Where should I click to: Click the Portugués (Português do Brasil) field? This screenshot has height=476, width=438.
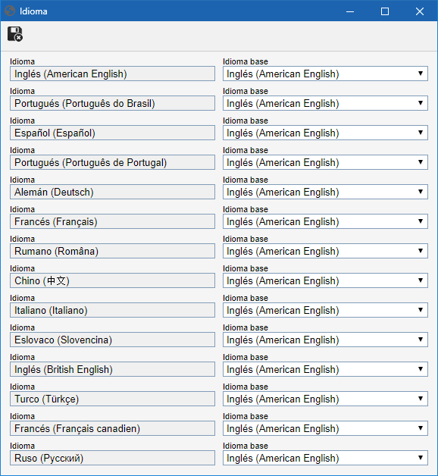click(112, 103)
